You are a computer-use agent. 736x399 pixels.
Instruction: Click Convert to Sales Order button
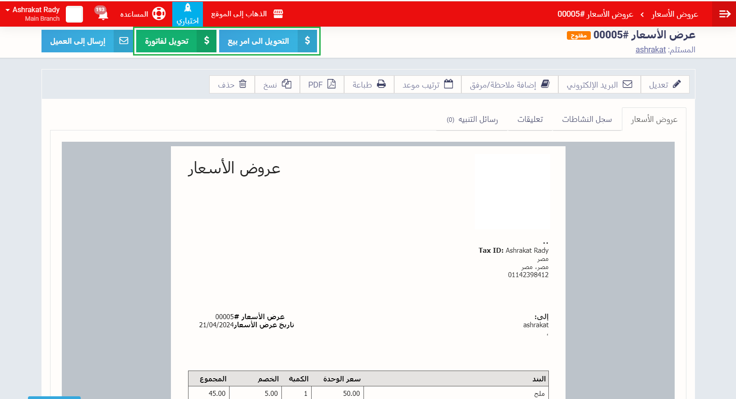click(x=268, y=41)
